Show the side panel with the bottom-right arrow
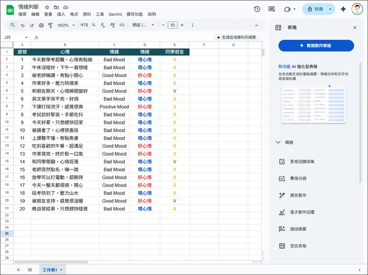This screenshot has height=275, width=368. [360, 270]
